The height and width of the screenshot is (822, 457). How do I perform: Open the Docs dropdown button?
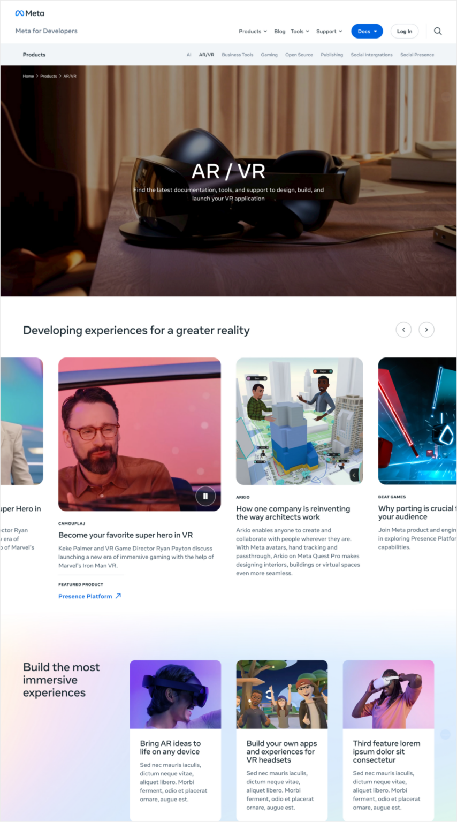pos(367,31)
